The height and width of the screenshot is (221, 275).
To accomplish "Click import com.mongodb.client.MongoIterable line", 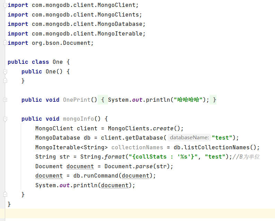I will coord(77,33).
